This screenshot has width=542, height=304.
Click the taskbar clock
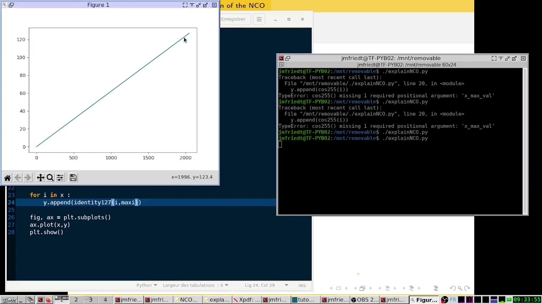(x=527, y=300)
